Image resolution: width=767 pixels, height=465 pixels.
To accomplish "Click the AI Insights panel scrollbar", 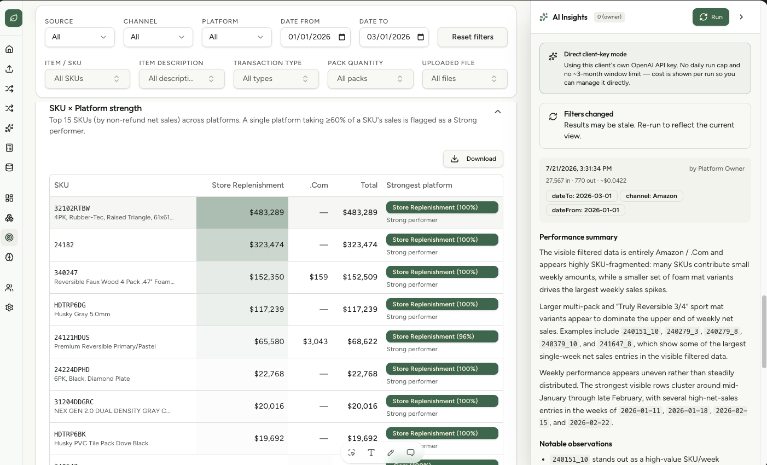I will pos(764,332).
